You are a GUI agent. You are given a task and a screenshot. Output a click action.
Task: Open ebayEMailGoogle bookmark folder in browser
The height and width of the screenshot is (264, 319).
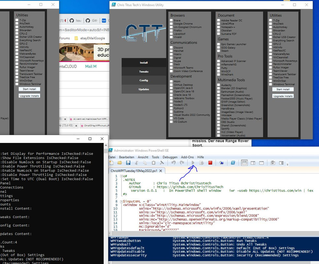[x=90, y=38]
